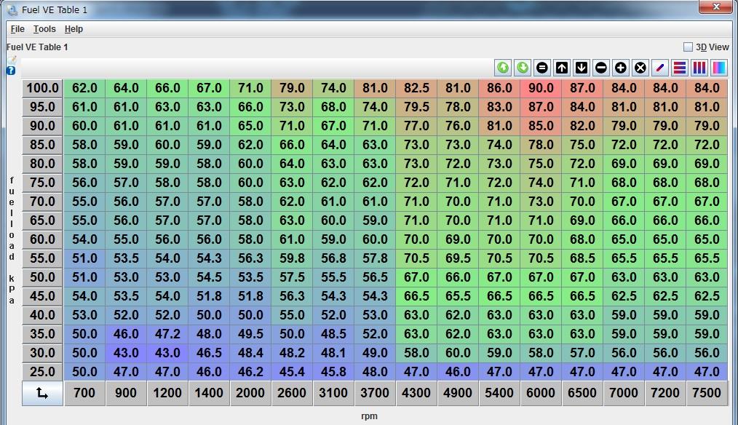The width and height of the screenshot is (738, 425).
Task: Select the 25.0 kPa load axis bin
Action: coord(42,372)
